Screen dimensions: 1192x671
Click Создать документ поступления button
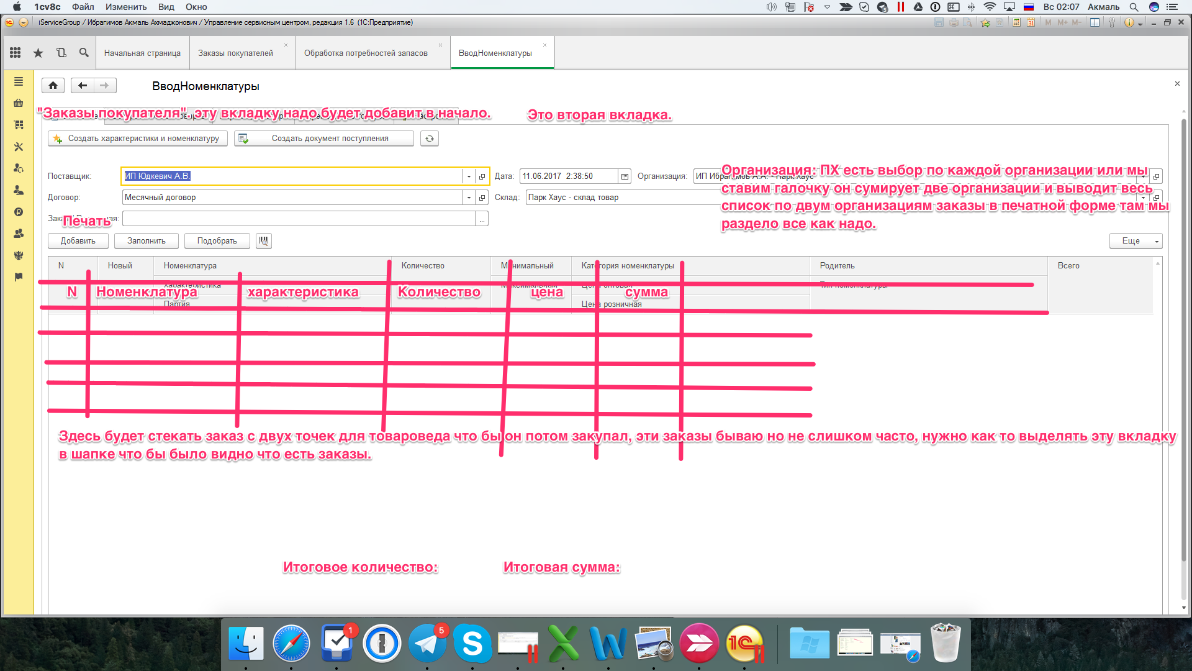pos(324,139)
